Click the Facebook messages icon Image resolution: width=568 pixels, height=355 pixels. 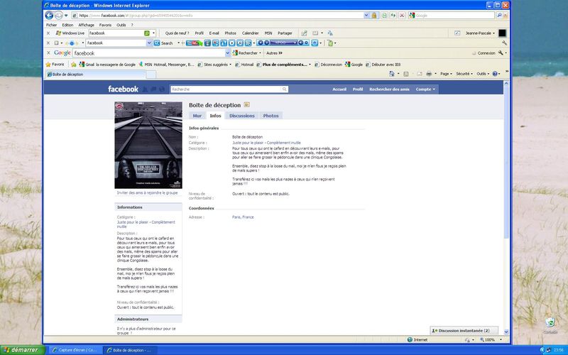[153, 89]
